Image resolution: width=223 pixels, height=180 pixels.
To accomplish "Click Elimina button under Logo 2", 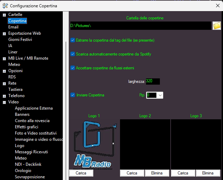I will coord(157,173).
